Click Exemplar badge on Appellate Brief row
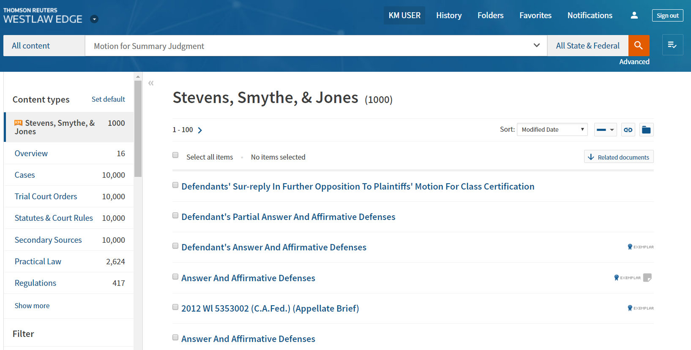Viewport: 691px width, 350px height. [641, 308]
